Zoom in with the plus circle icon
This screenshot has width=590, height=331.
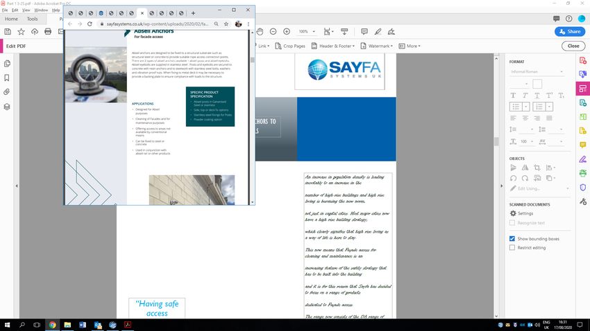287,32
